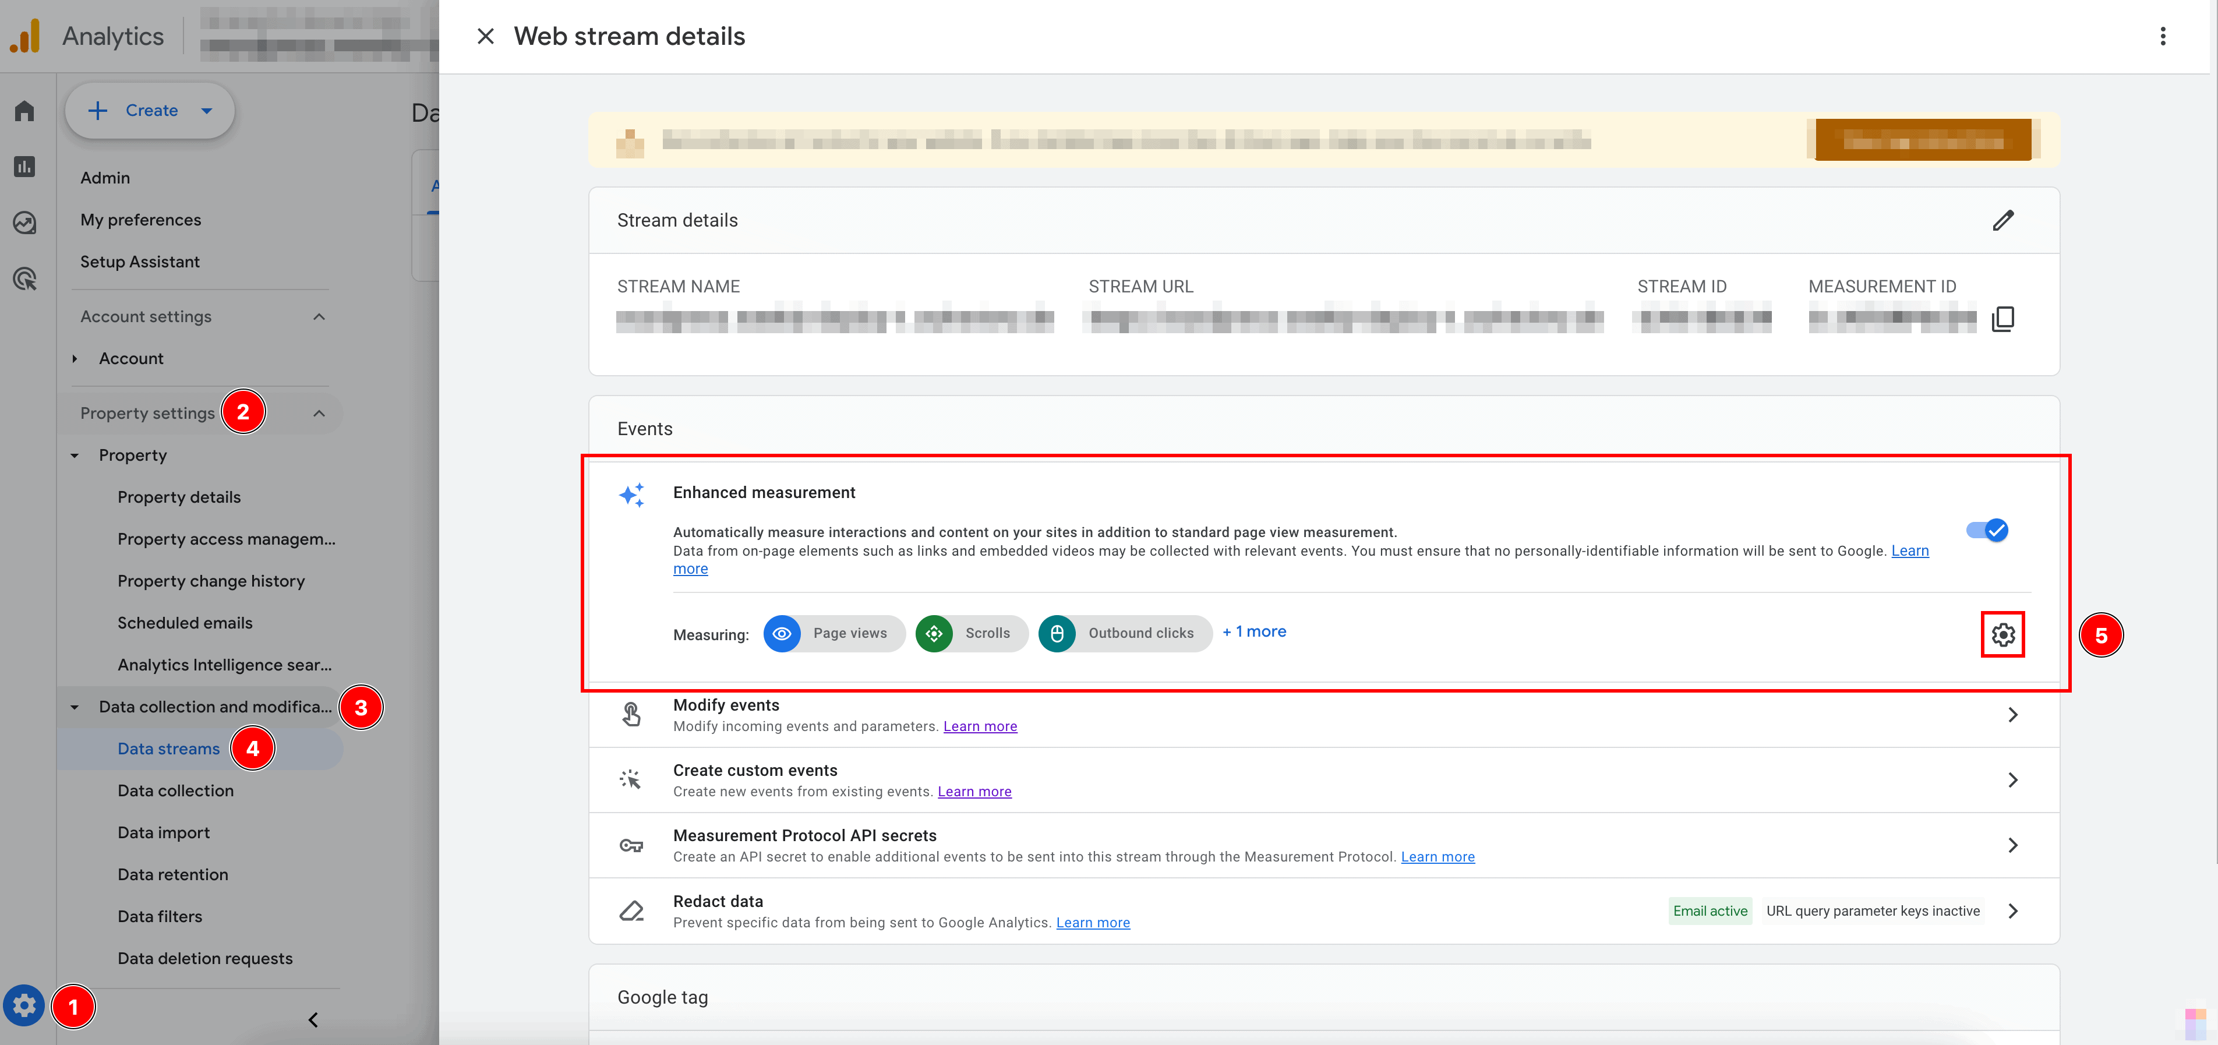2218x1045 pixels.
Task: Open the Explore icon in left rail
Action: coord(24,223)
